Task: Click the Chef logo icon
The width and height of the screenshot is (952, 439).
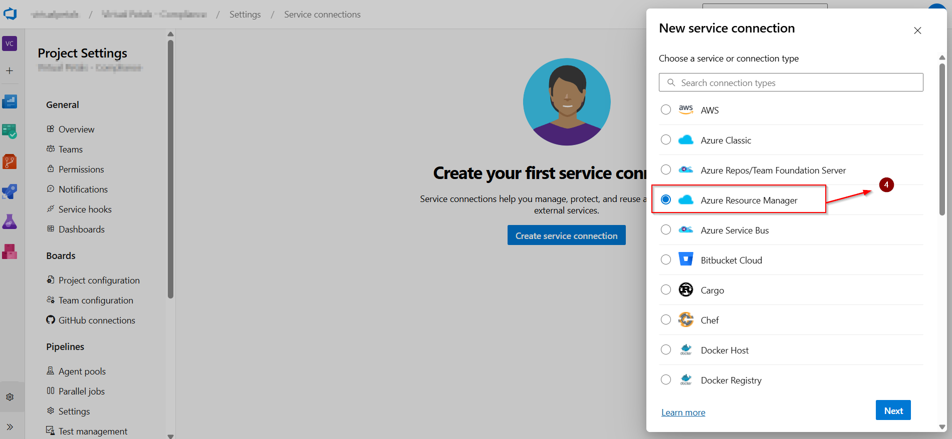Action: pos(686,319)
